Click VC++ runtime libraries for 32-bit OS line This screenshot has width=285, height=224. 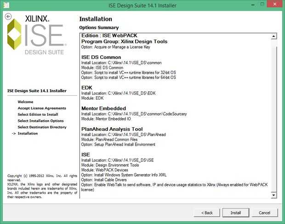(129, 72)
